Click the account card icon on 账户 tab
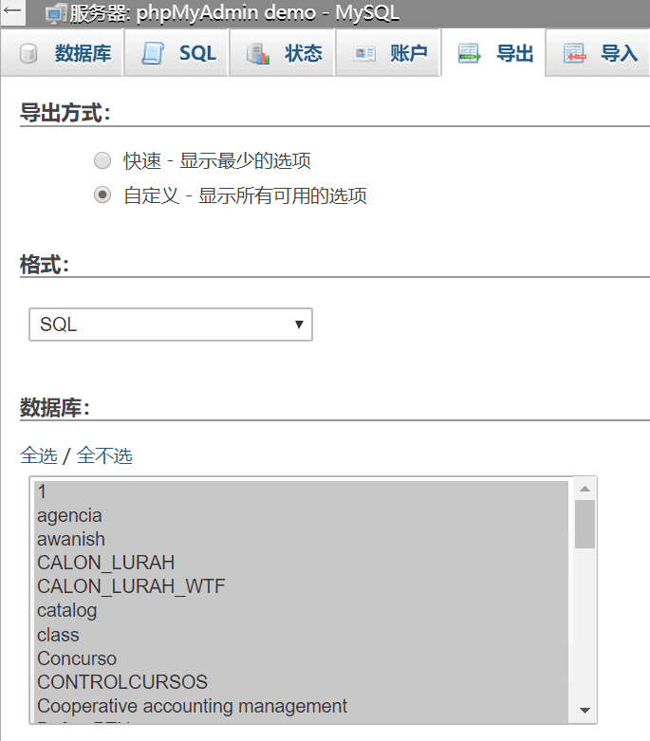The height and width of the screenshot is (741, 650). click(364, 54)
